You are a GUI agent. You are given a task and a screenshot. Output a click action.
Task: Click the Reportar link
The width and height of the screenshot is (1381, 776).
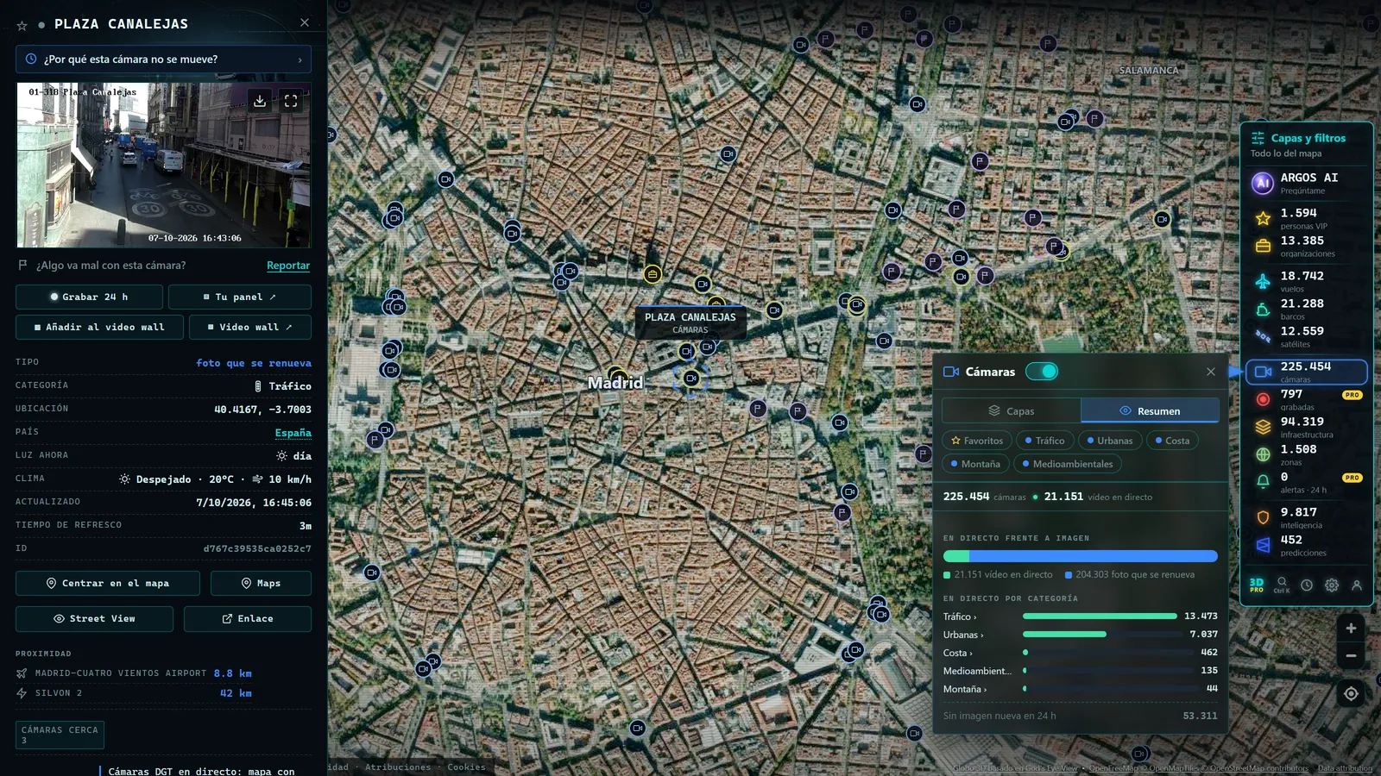(x=288, y=266)
